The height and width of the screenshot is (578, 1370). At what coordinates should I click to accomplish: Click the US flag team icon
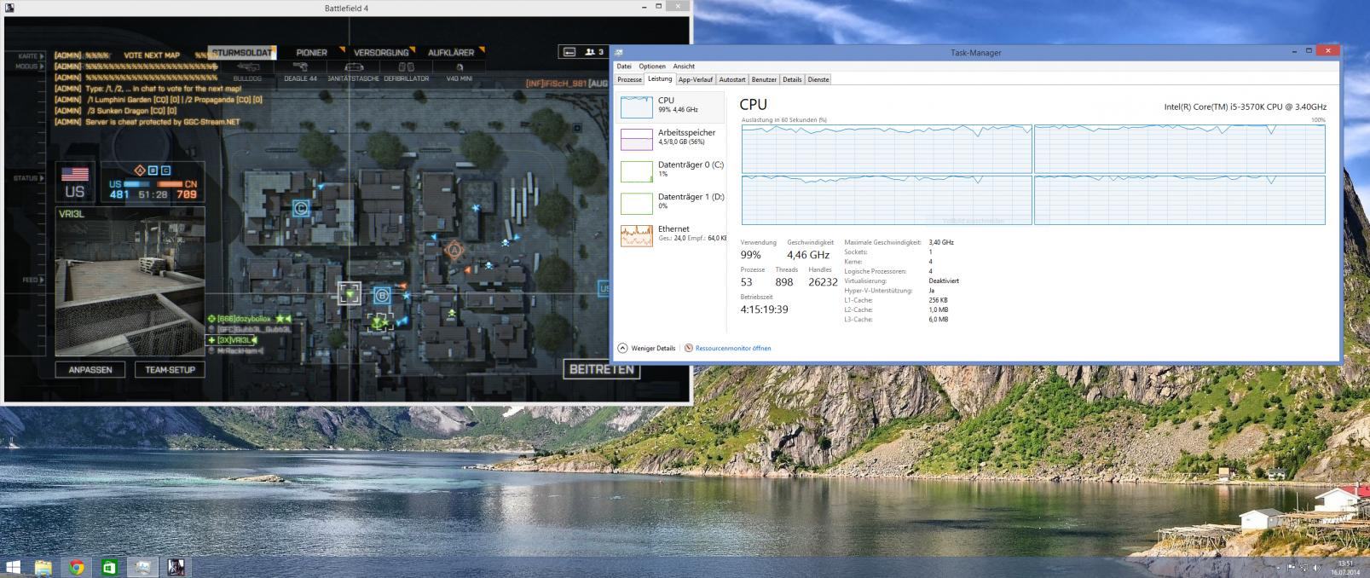click(75, 174)
